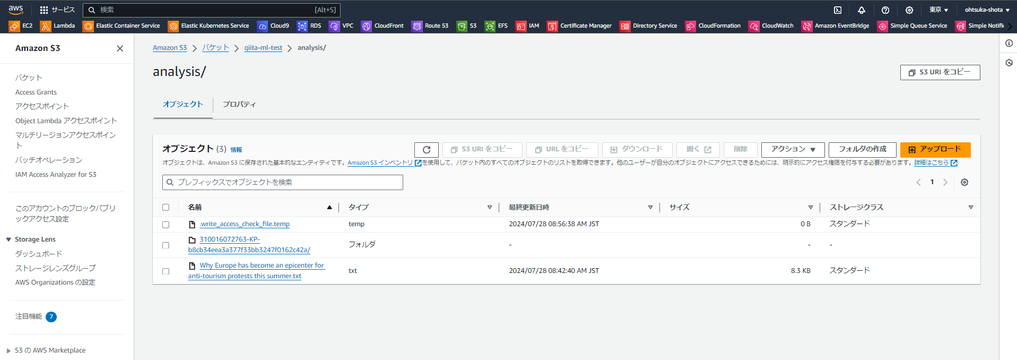The height and width of the screenshot is (360, 1017).
Task: Click the AWS logo home icon
Action: [x=16, y=10]
